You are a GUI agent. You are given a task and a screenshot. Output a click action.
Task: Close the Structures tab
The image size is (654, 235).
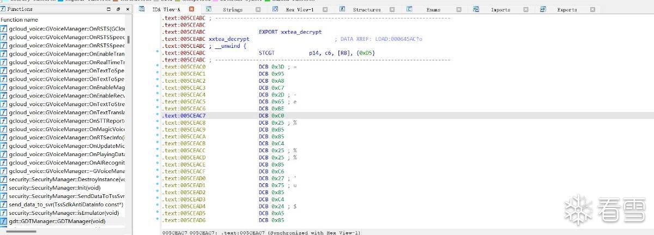391,9
